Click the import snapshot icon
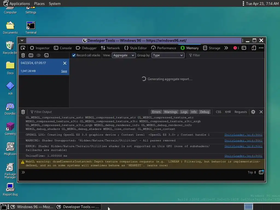 pyautogui.click(x=46, y=55)
